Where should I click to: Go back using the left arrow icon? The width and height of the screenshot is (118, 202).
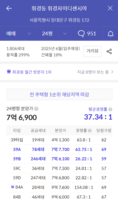pos(9,8)
